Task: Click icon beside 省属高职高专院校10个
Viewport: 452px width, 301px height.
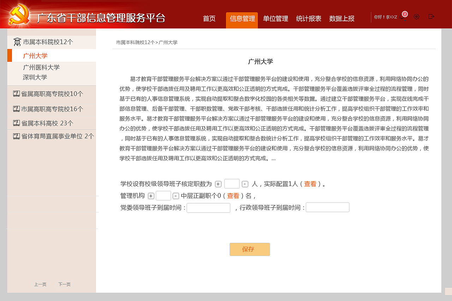Action: 16,94
